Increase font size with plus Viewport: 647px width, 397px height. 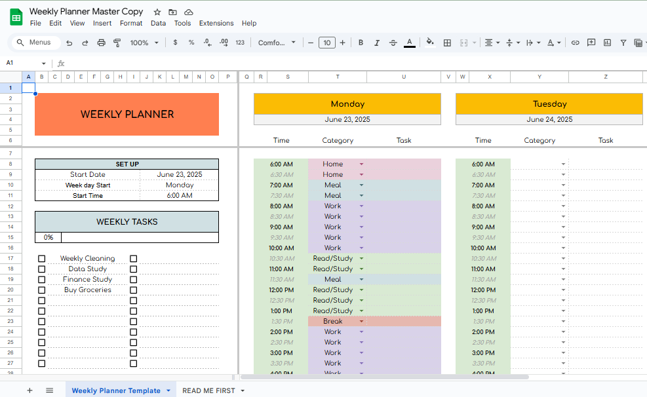point(342,43)
